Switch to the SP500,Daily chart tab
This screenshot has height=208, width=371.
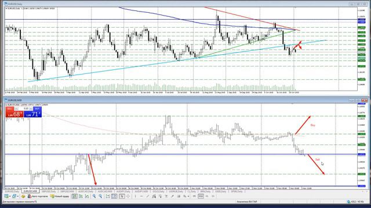click(x=237, y=191)
